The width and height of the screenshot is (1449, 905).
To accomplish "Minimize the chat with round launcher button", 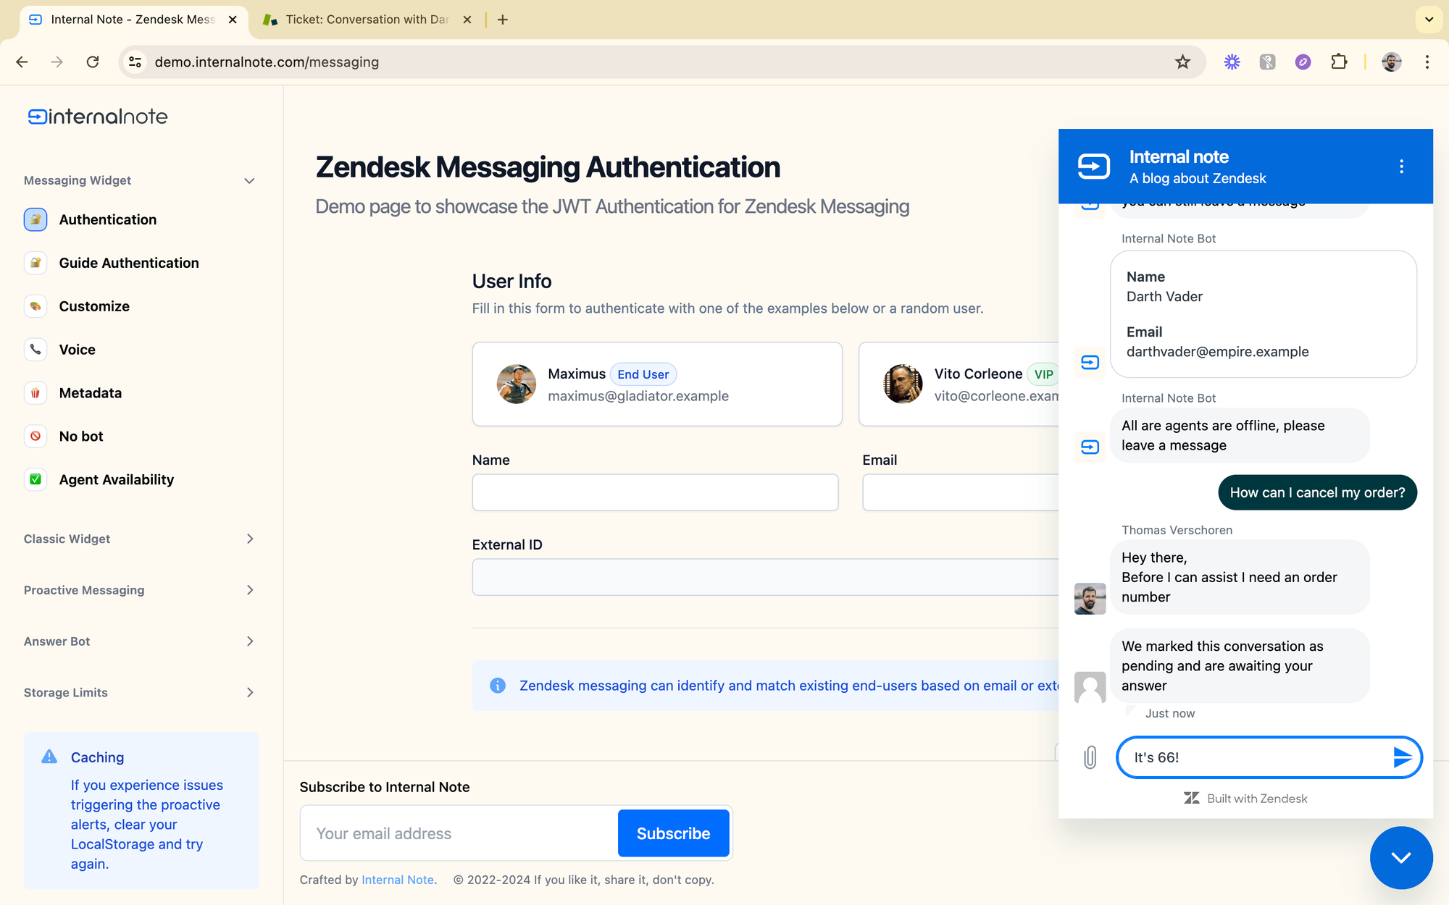I will pos(1400,857).
